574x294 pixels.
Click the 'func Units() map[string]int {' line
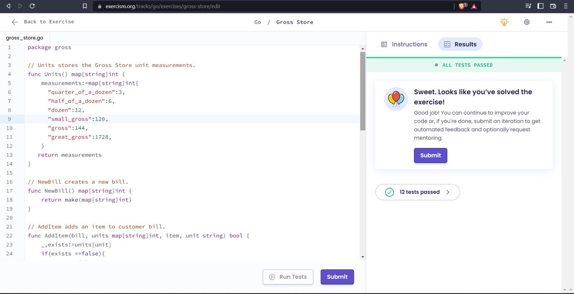(x=76, y=74)
